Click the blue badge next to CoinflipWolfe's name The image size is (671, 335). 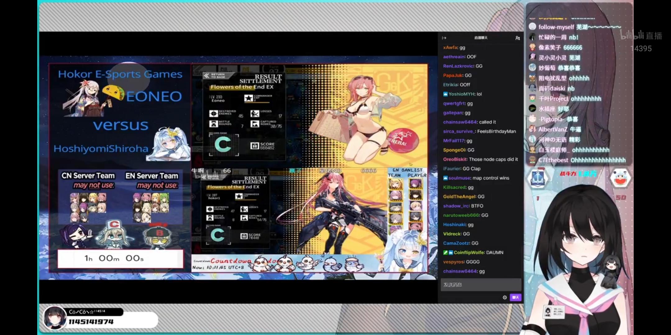tap(451, 252)
